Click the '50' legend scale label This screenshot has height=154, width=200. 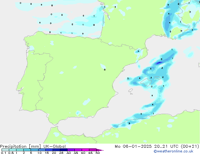coord(97,153)
